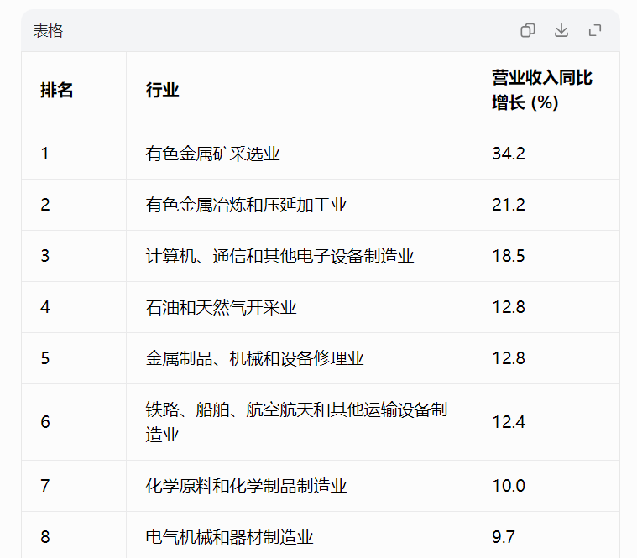Expand the table to full screen
The image size is (637, 558).
tap(595, 30)
